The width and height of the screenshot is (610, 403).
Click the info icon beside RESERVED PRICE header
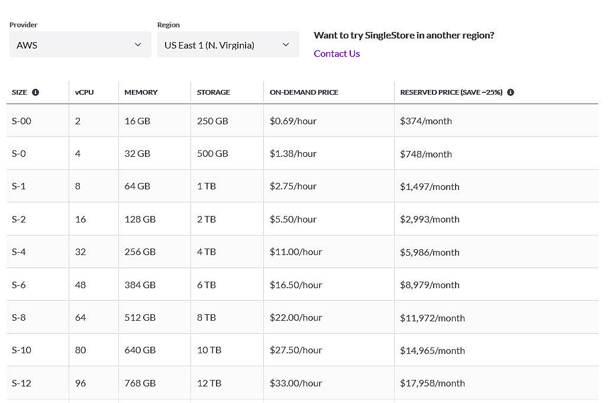pyautogui.click(x=510, y=92)
